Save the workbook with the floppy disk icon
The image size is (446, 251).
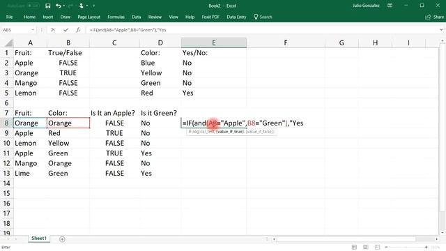point(48,6)
